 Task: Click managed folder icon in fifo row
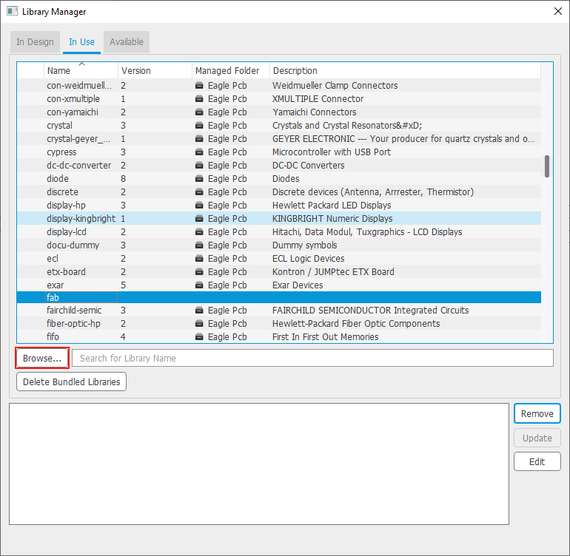[x=199, y=337]
